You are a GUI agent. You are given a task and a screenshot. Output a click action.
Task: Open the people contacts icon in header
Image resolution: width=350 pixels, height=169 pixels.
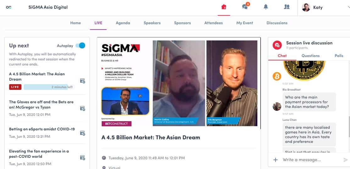pos(287,7)
